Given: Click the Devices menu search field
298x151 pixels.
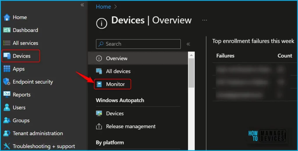Looking at the screenshot, I should (x=138, y=44).
